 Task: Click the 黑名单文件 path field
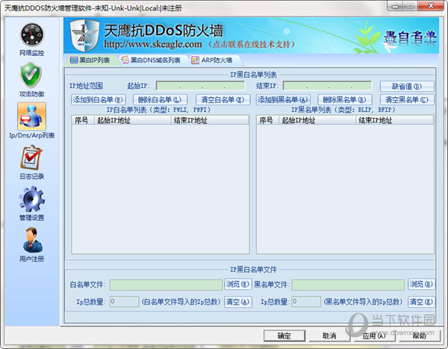(x=348, y=285)
